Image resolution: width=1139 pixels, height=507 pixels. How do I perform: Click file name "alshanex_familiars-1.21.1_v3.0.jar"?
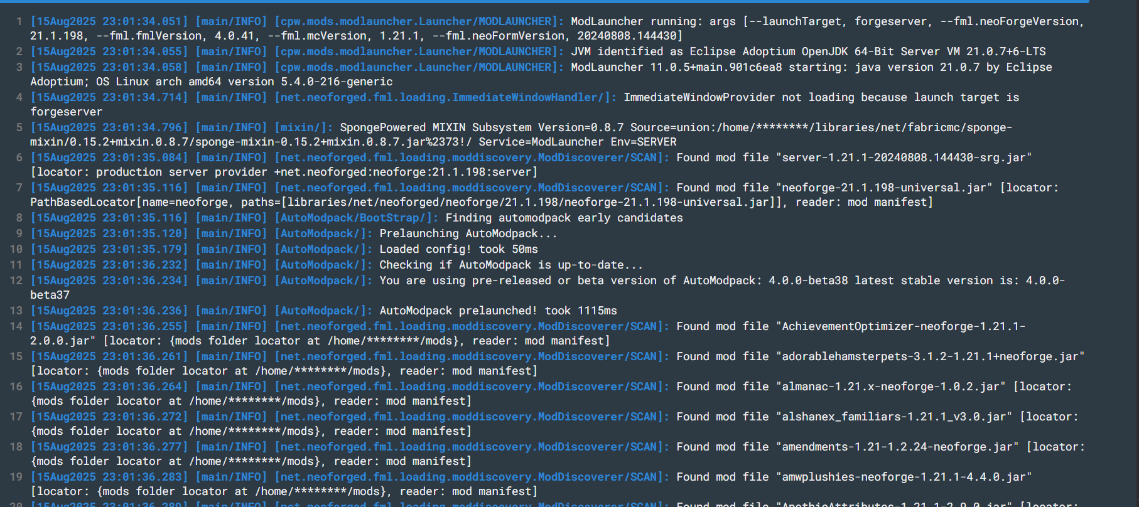[x=893, y=417]
